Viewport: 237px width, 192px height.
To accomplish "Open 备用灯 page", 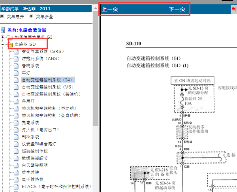I will click(x=28, y=101).
